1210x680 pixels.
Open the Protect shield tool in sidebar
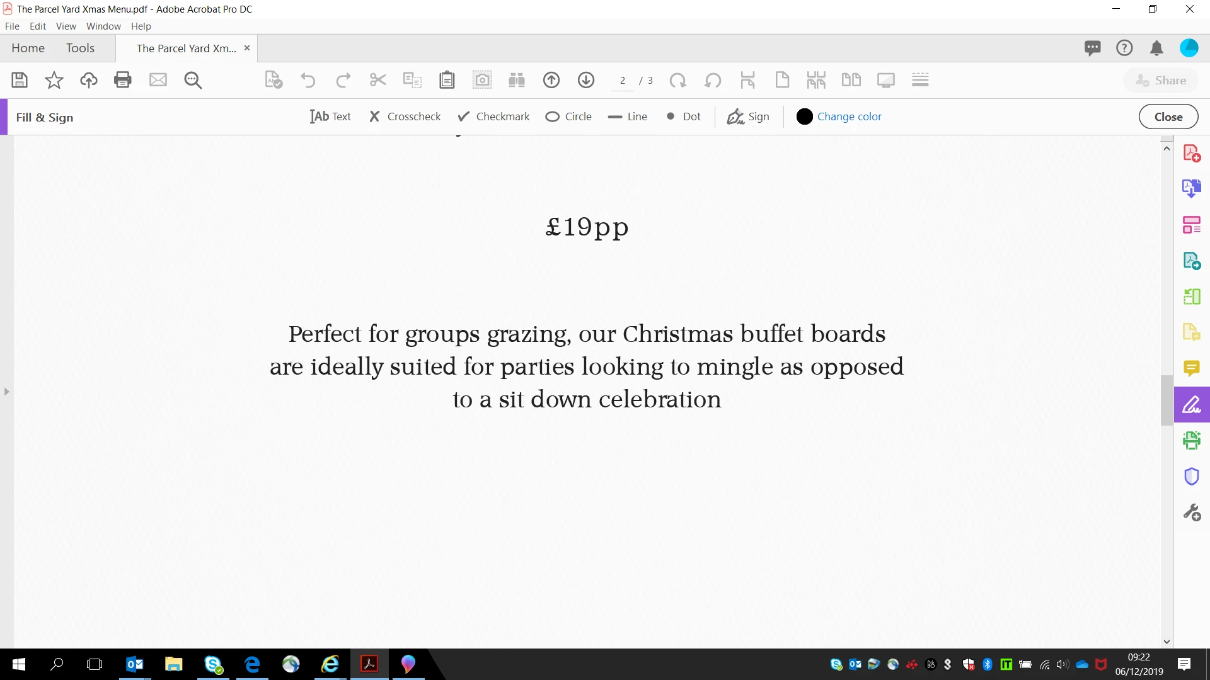click(1191, 477)
